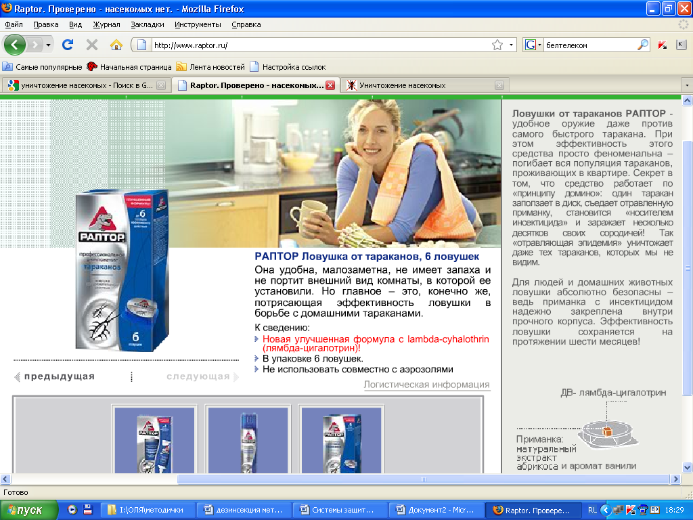Expand the address bar URL history dropdown
Viewport: 693px width, 520px height.
[x=511, y=45]
